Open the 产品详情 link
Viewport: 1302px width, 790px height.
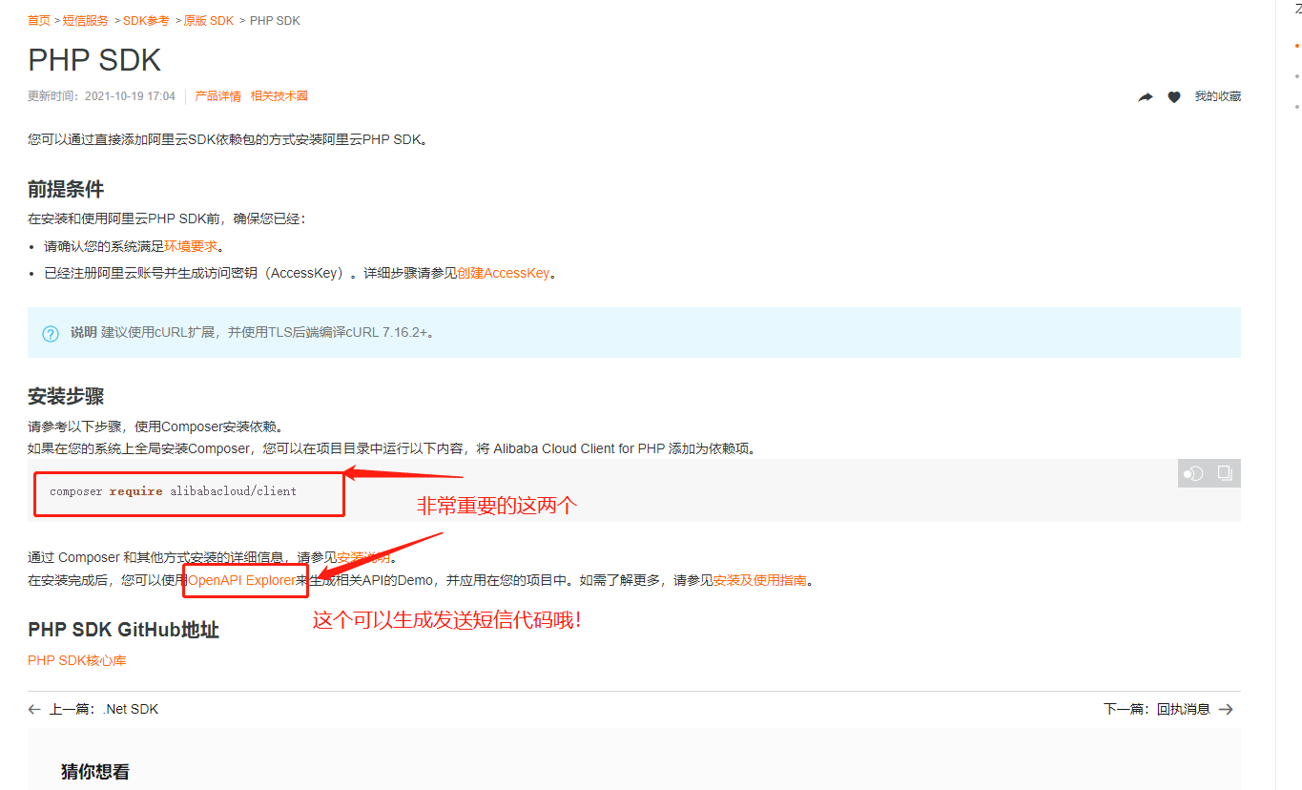pos(217,96)
